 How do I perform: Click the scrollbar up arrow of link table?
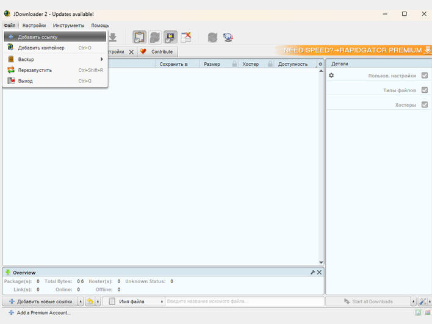[321, 71]
